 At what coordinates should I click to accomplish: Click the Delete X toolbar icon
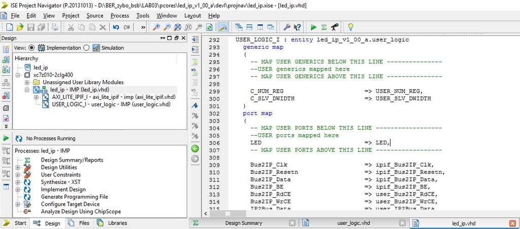pyautogui.click(x=103, y=27)
